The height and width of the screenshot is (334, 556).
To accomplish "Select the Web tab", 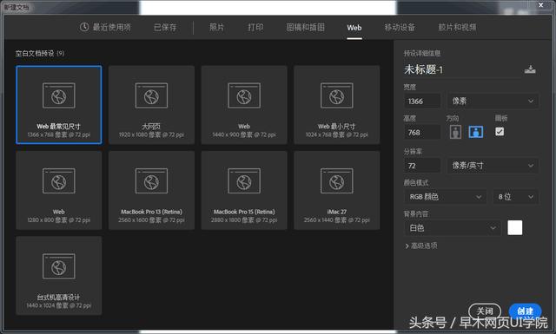I will point(354,28).
